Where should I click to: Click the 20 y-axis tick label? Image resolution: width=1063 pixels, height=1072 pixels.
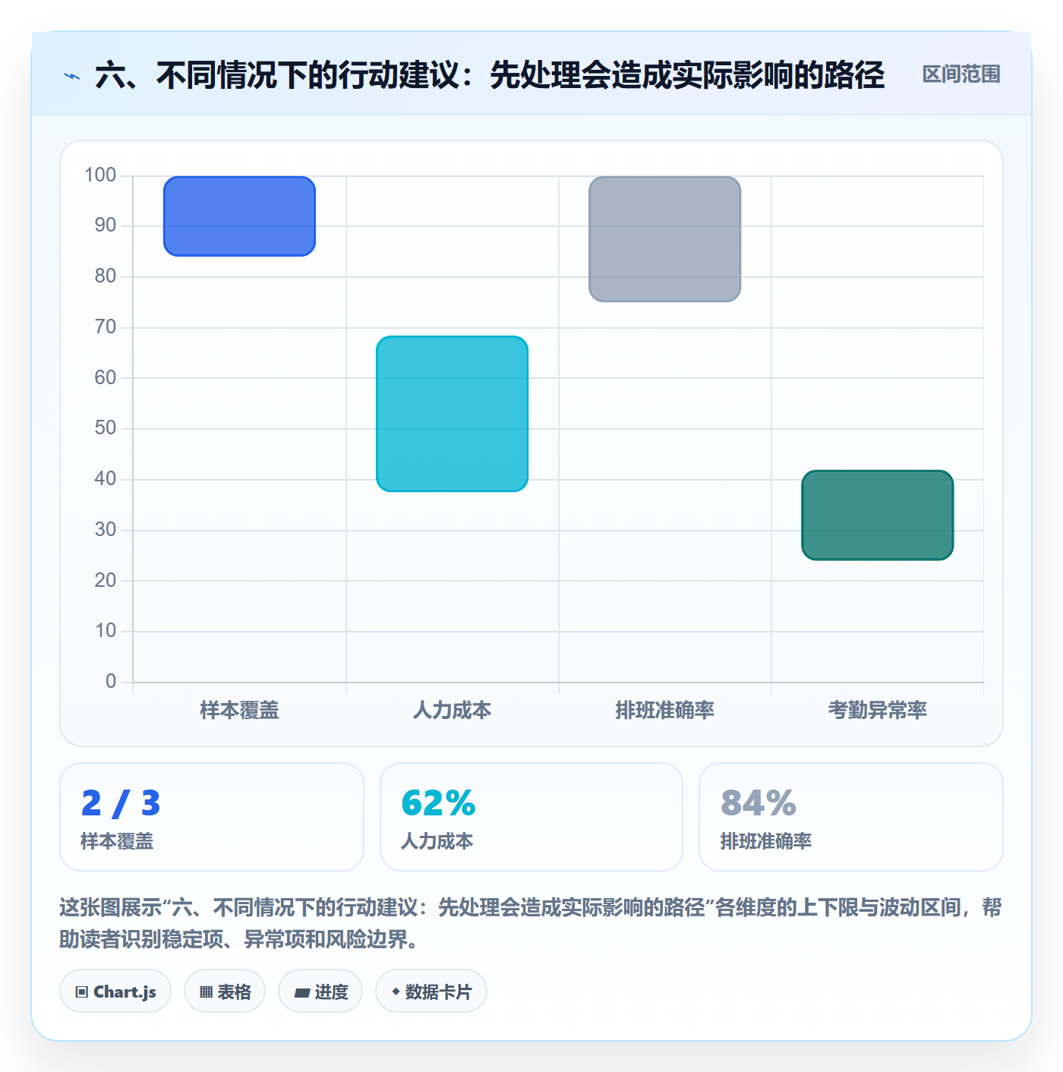106,580
